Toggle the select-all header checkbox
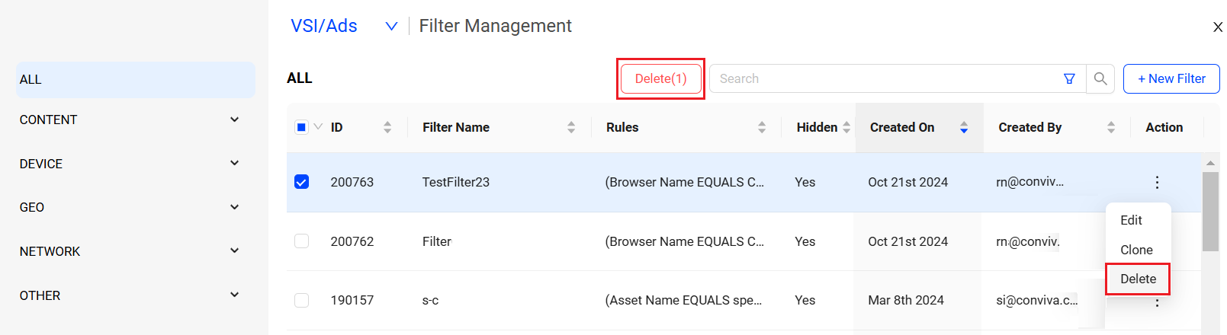The height and width of the screenshot is (335, 1227). (x=301, y=127)
